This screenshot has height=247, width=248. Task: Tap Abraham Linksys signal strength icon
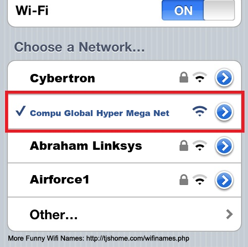pyautogui.click(x=200, y=145)
